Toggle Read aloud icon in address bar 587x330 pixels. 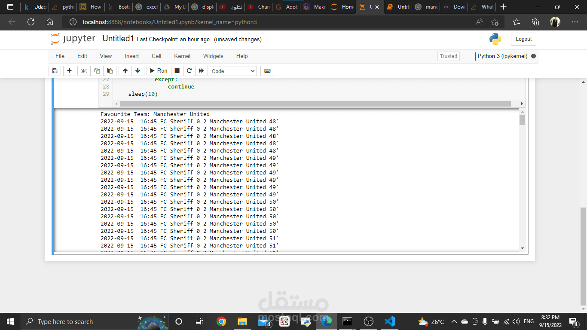click(x=479, y=22)
